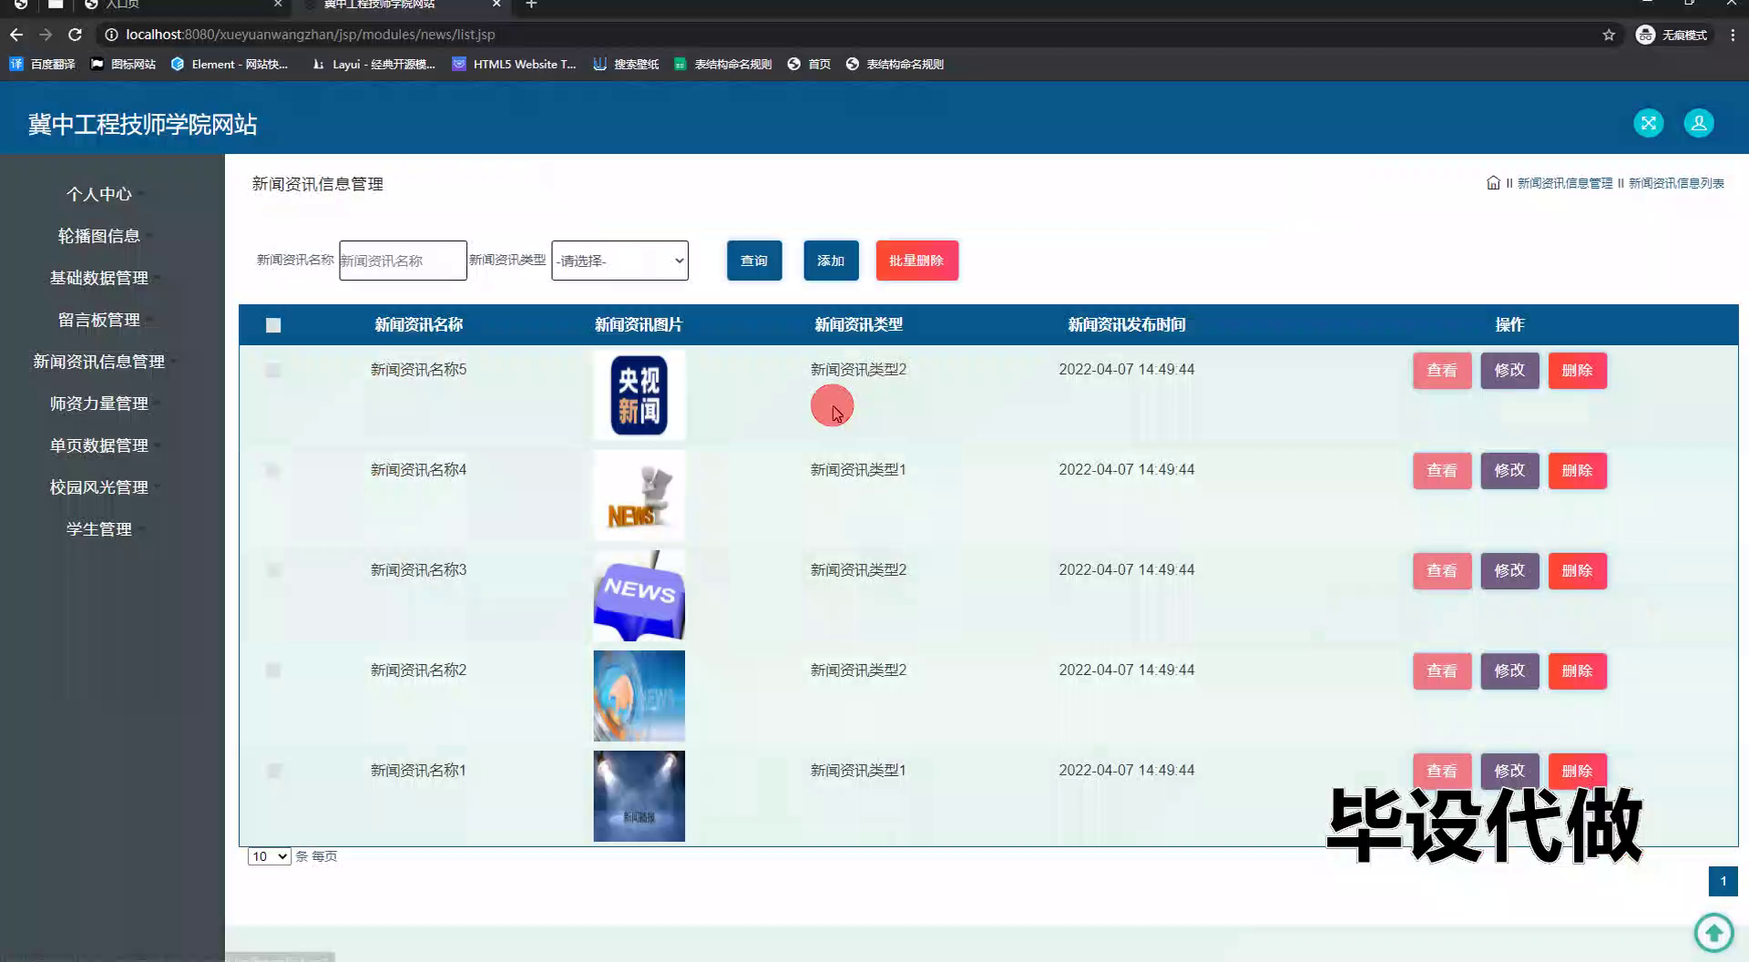Open the 图标网站 bookmark
This screenshot has height=962, width=1749.
point(123,64)
